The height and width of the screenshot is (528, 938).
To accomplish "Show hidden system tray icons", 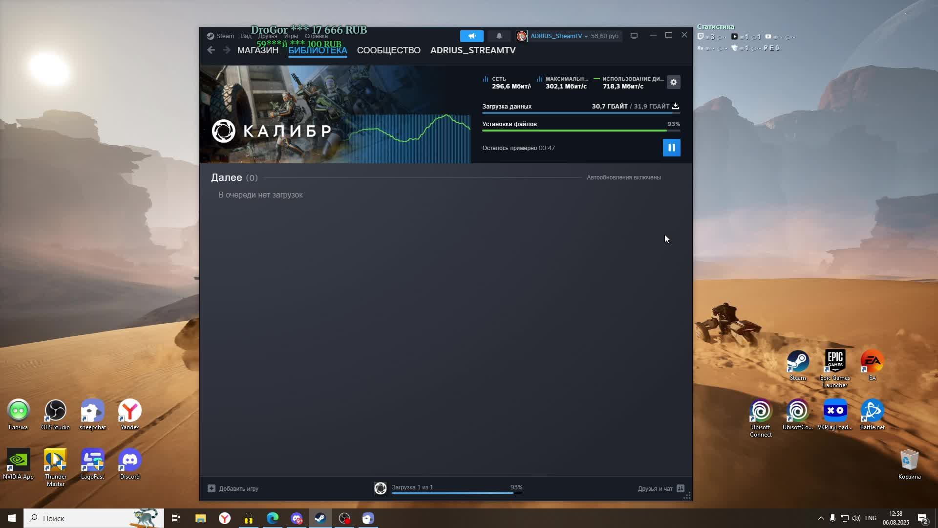I will click(821, 518).
